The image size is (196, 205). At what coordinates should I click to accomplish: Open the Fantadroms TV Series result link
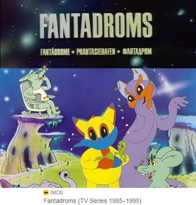[x=92, y=201]
